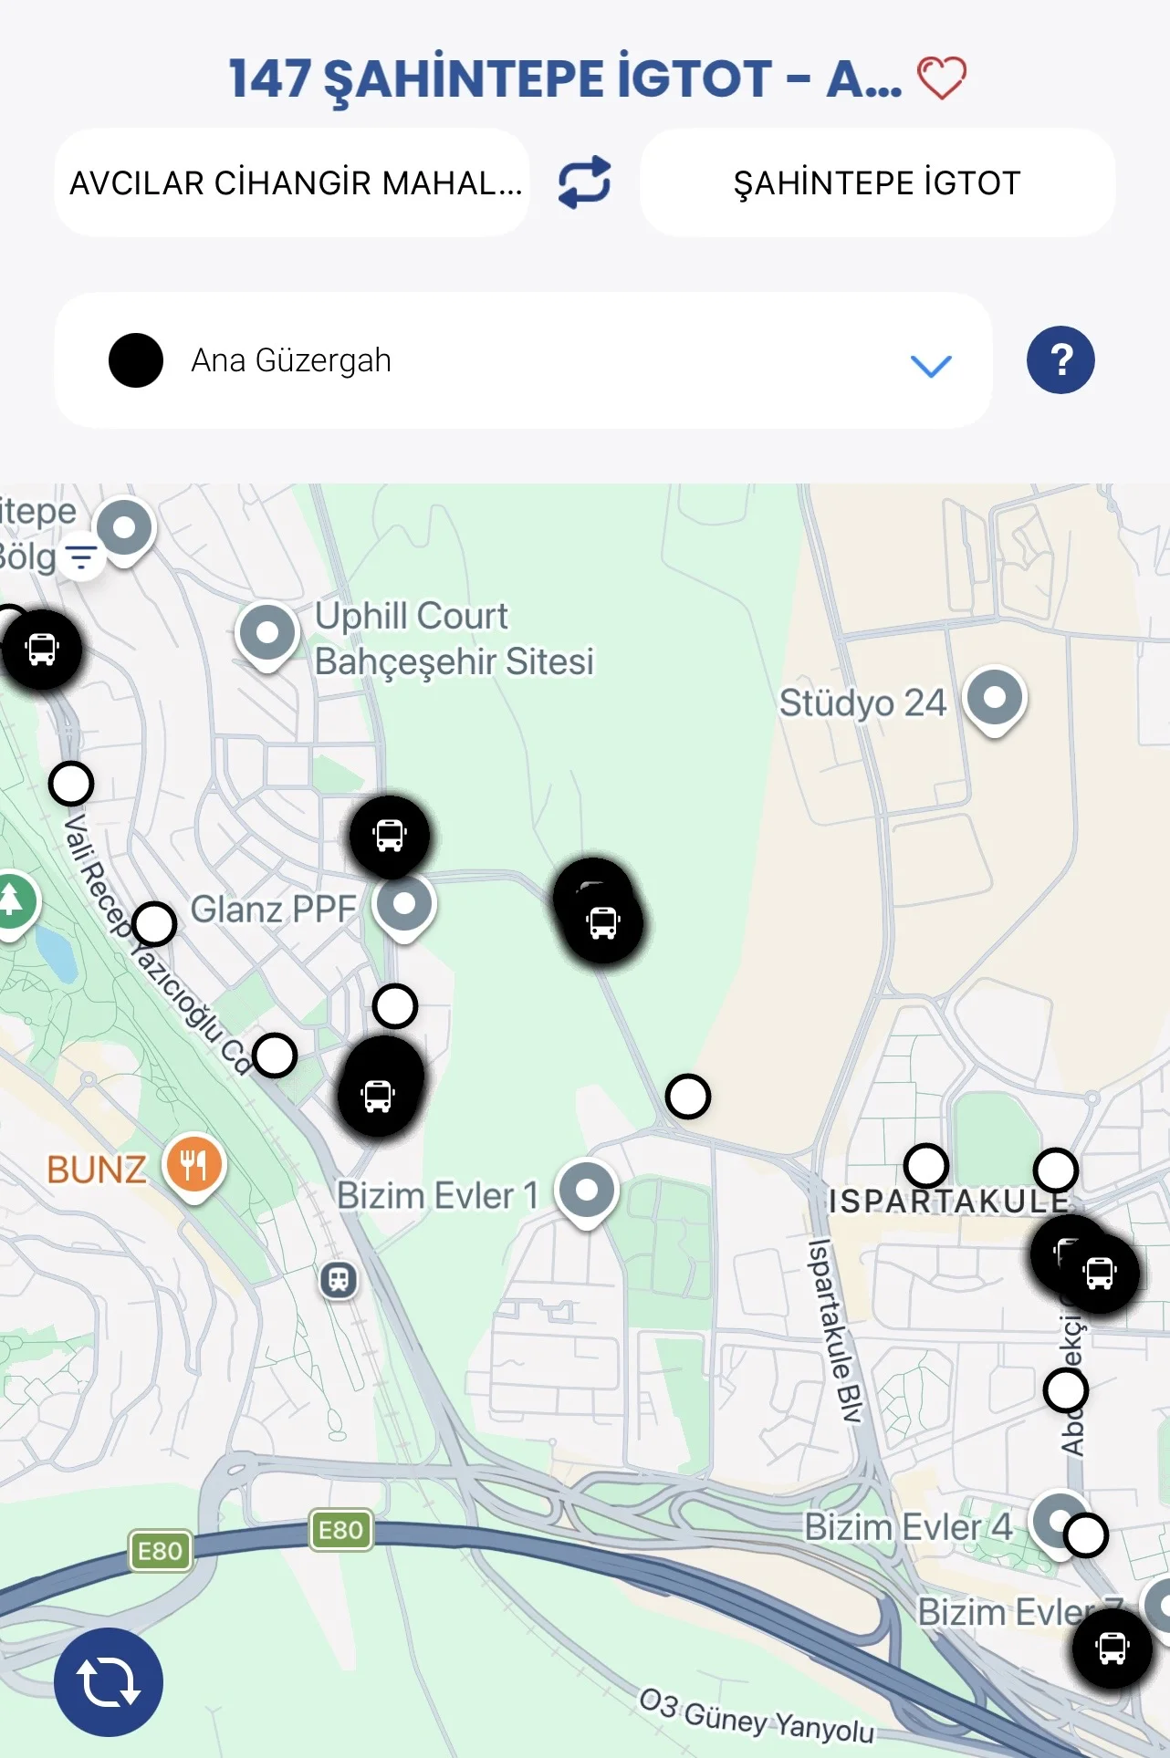This screenshot has width=1170, height=1758.
Task: Tap the heart favorite icon beside route title
Action: click(941, 78)
